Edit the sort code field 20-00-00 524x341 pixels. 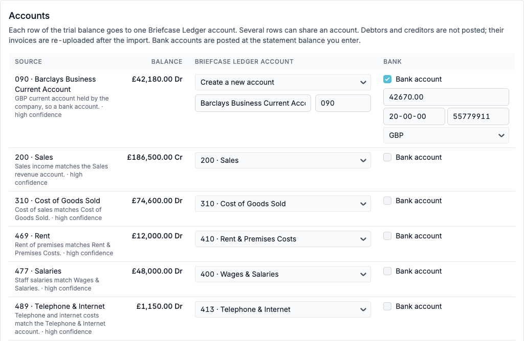pos(414,116)
